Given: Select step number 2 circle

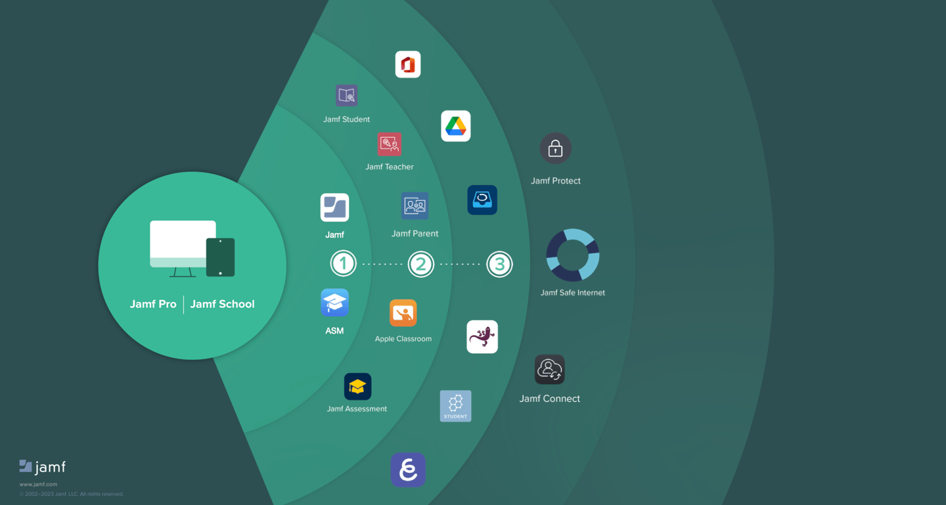Looking at the screenshot, I should (x=421, y=264).
